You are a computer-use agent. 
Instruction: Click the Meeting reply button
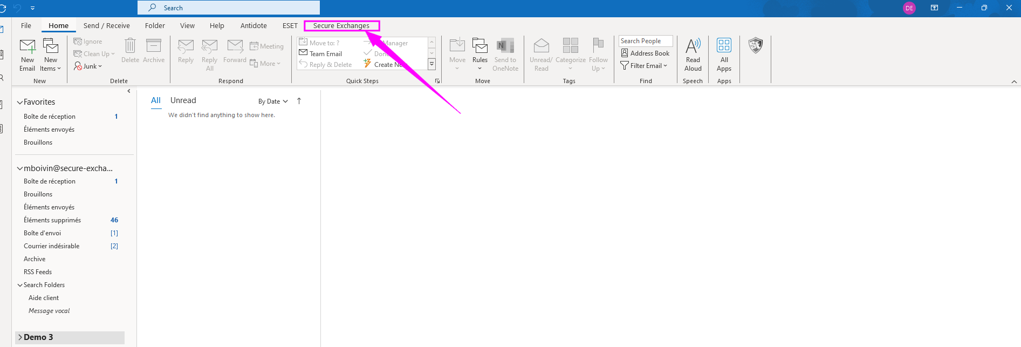267,46
